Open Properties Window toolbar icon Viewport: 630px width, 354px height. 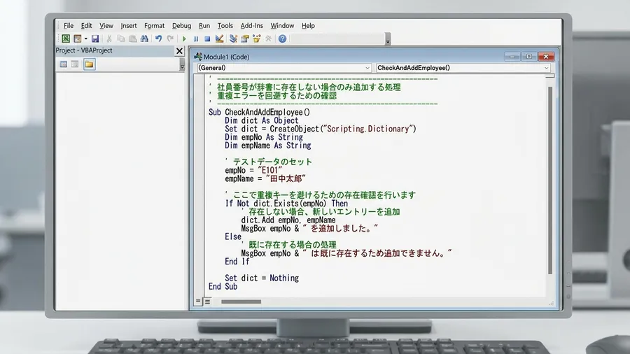(x=245, y=38)
